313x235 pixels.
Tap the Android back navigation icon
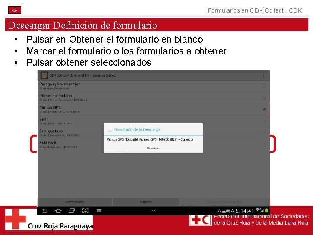(45, 211)
